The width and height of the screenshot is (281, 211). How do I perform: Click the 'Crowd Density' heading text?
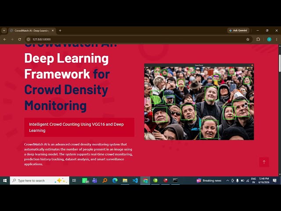(66, 90)
